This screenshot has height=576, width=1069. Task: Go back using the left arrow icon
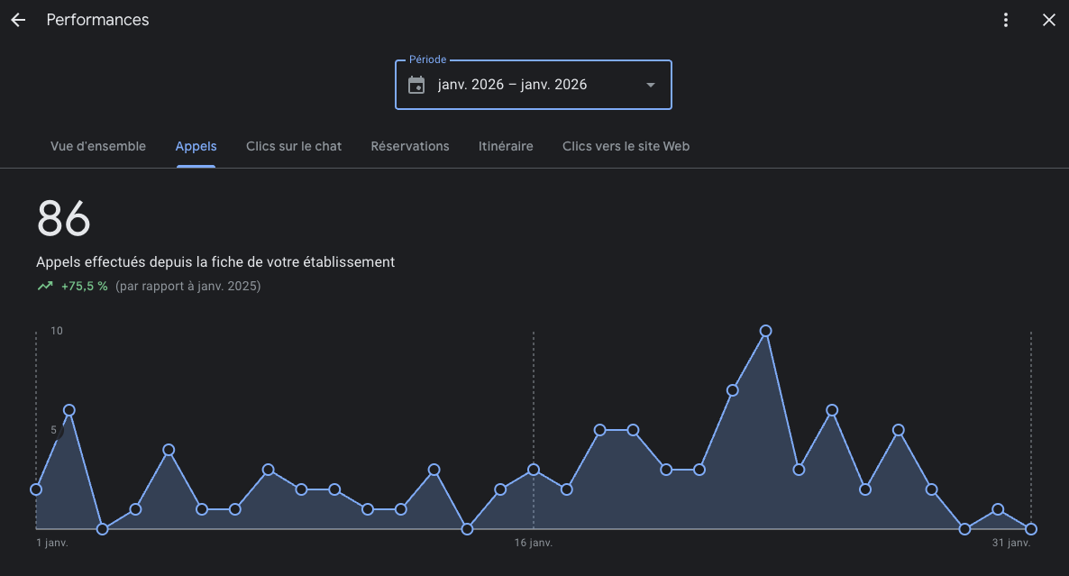click(18, 20)
